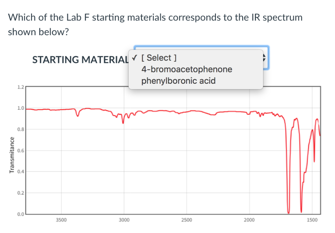Click the checkmark beside [ Select ]
The height and width of the screenshot is (233, 335).
(134, 58)
